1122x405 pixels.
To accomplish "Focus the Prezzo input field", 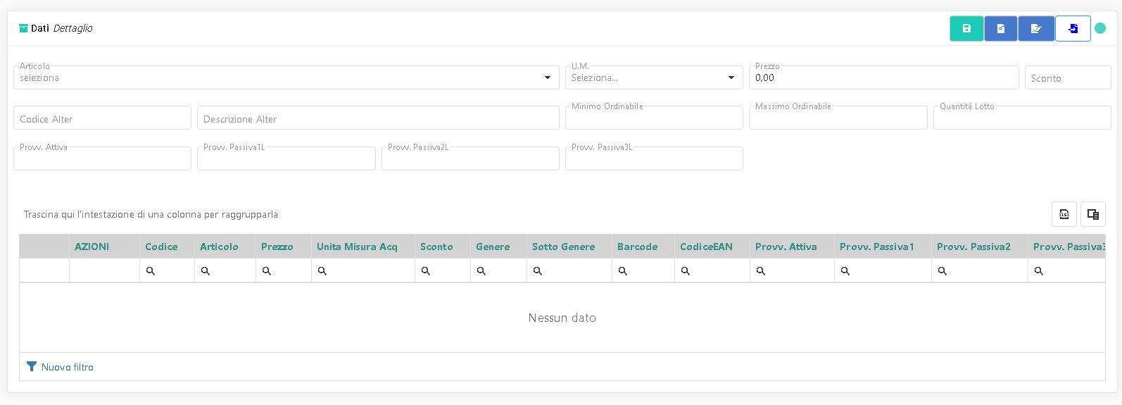I will coord(884,77).
